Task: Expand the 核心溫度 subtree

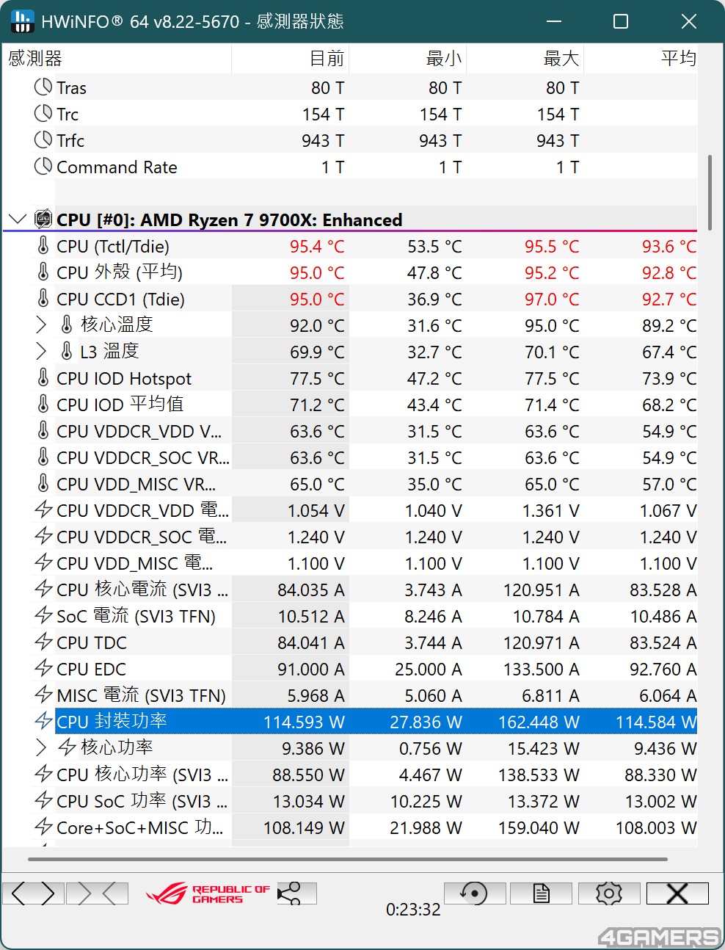Action: [x=41, y=324]
